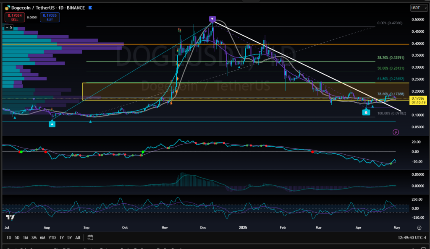Screen dimensions: 430x249
Task: Click the Apr label on time axis
Action: point(359,228)
